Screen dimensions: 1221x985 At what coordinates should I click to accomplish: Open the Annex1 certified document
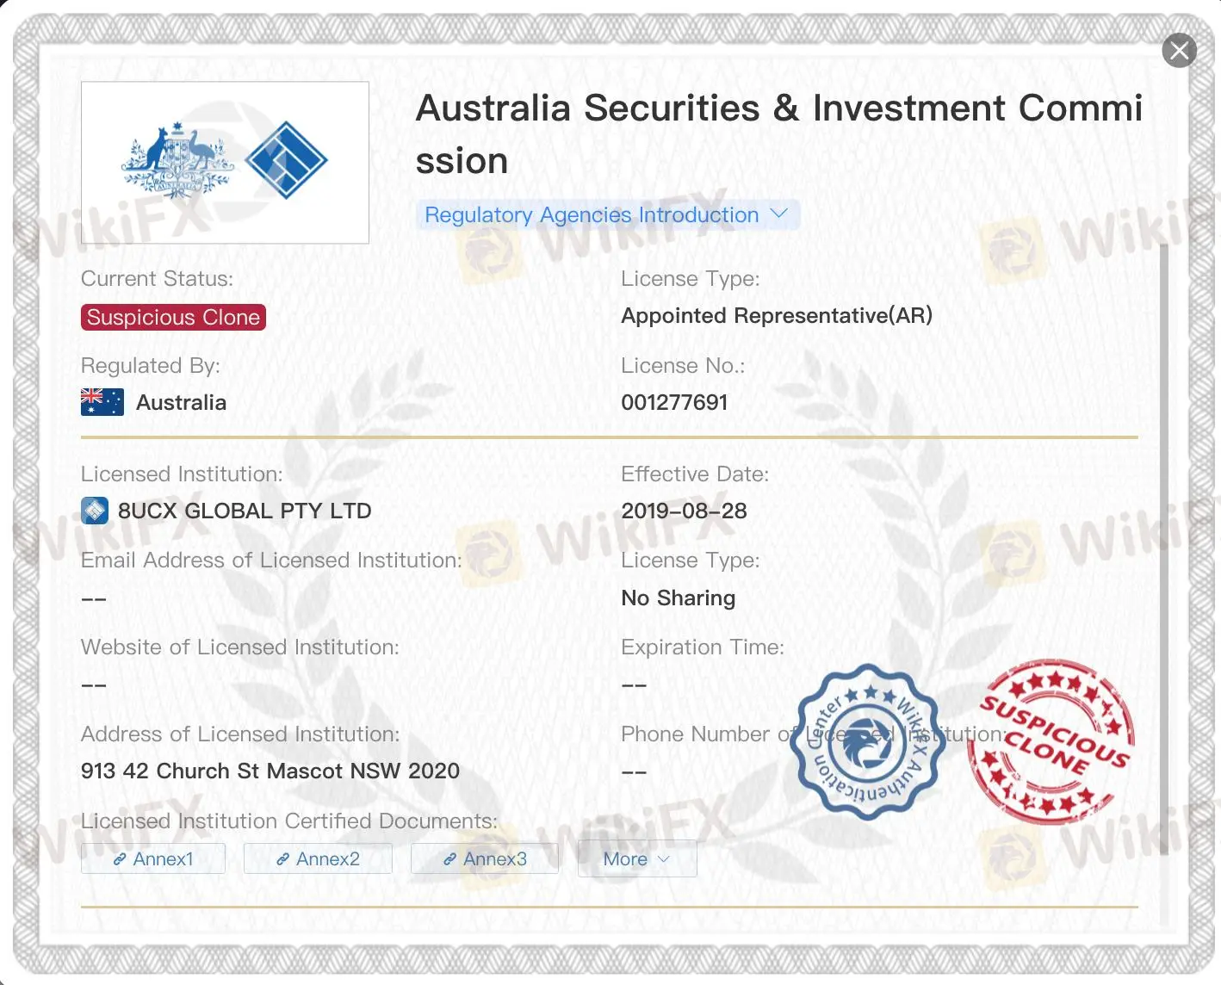[153, 858]
